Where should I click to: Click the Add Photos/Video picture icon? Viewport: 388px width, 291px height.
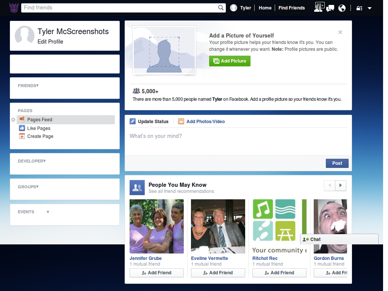coord(181,121)
